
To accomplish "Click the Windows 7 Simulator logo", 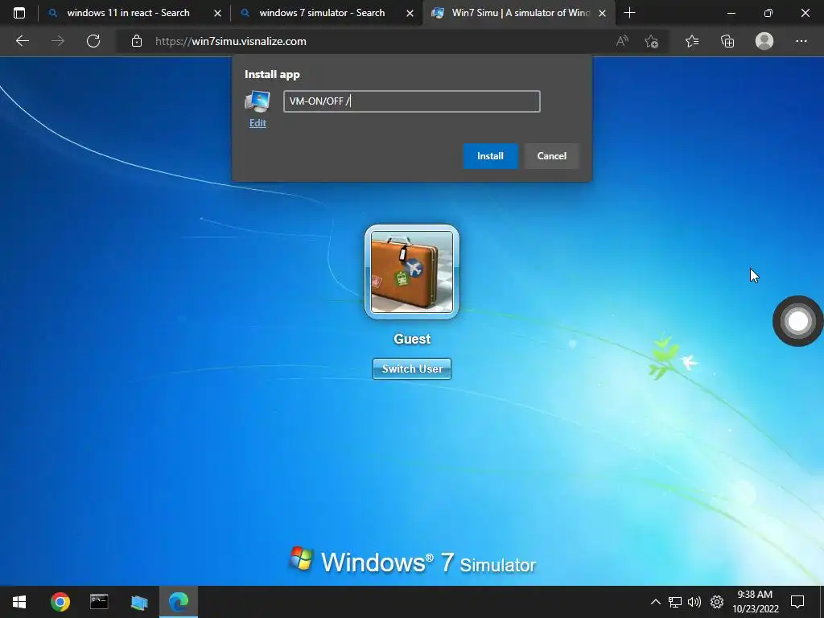I will tap(412, 561).
